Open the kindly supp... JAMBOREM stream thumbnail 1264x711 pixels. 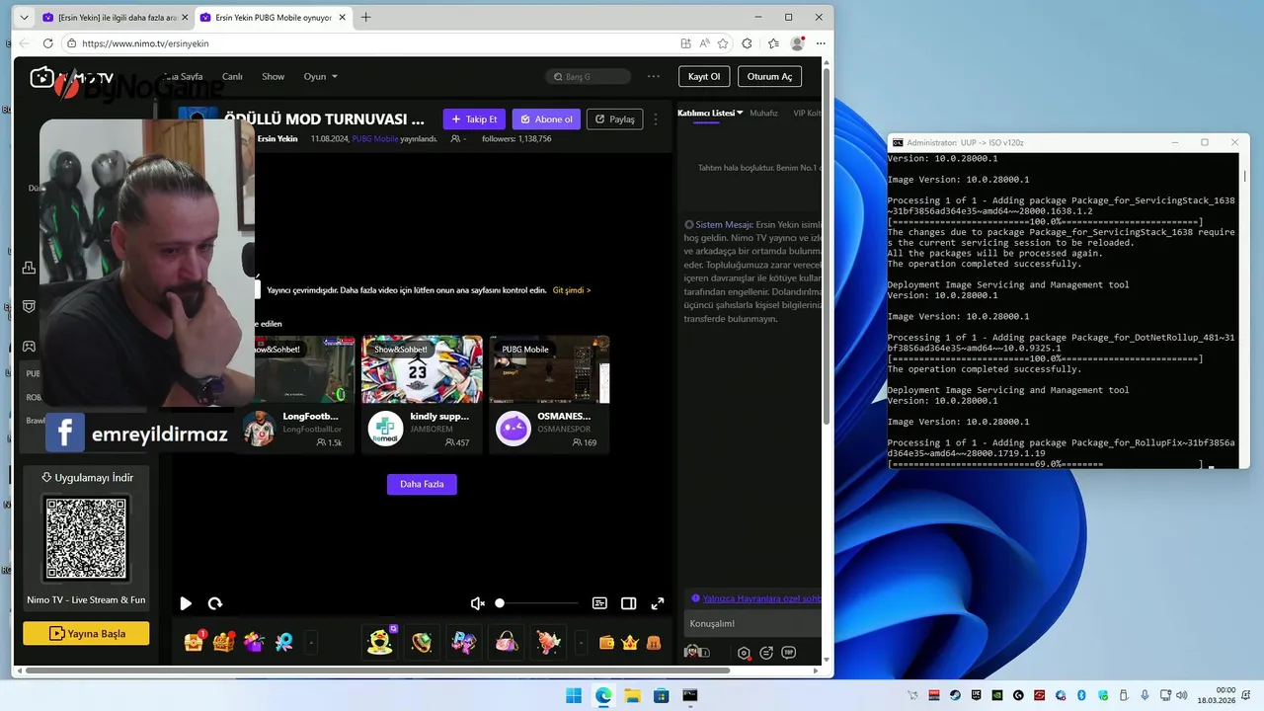[422, 369]
